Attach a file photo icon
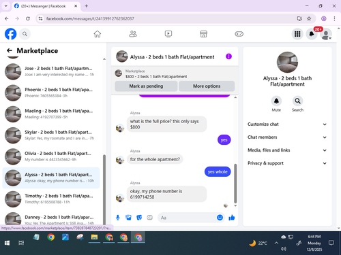The image size is (341, 255). [x=128, y=218]
